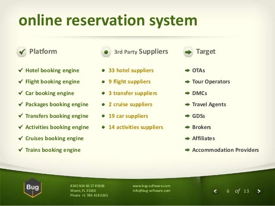Advance to the next slide arrow

click(x=259, y=191)
